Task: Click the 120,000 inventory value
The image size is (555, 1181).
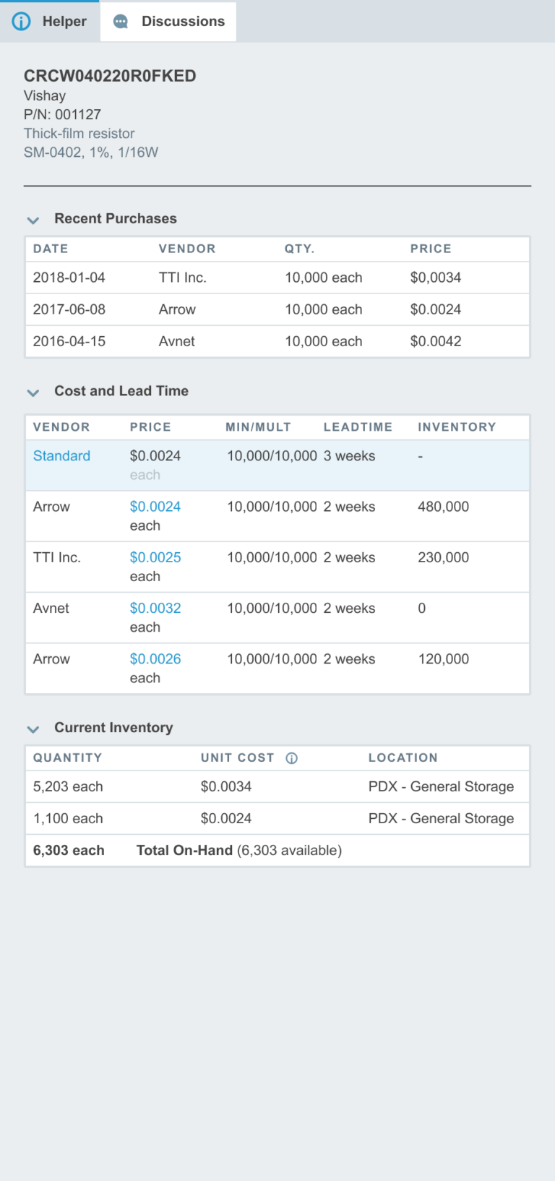Action: coord(444,659)
